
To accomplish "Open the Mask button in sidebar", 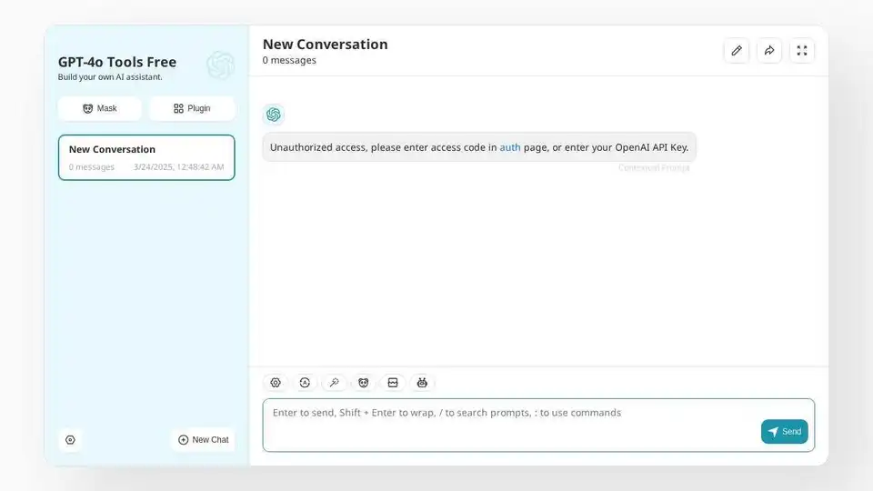I will coord(100,108).
